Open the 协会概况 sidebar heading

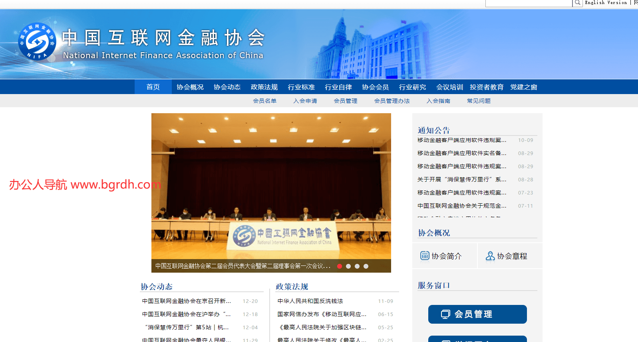click(434, 233)
